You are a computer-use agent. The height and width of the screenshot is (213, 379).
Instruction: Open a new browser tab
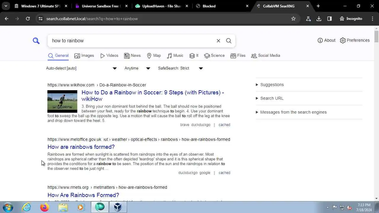pyautogui.click(x=318, y=6)
